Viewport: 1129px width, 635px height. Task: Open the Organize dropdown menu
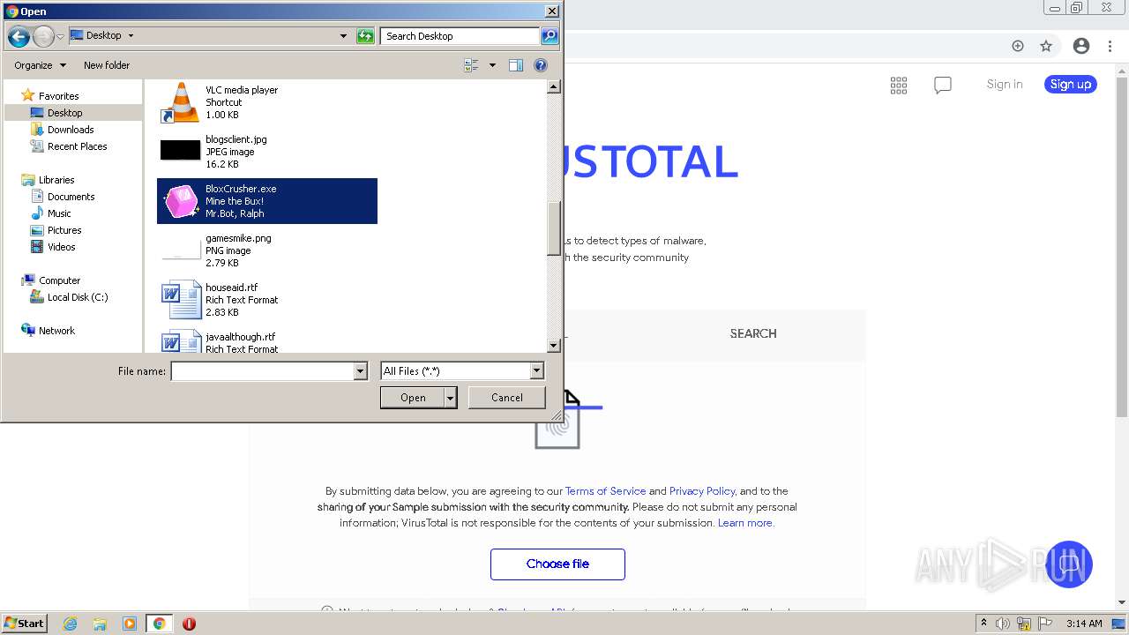(x=40, y=65)
